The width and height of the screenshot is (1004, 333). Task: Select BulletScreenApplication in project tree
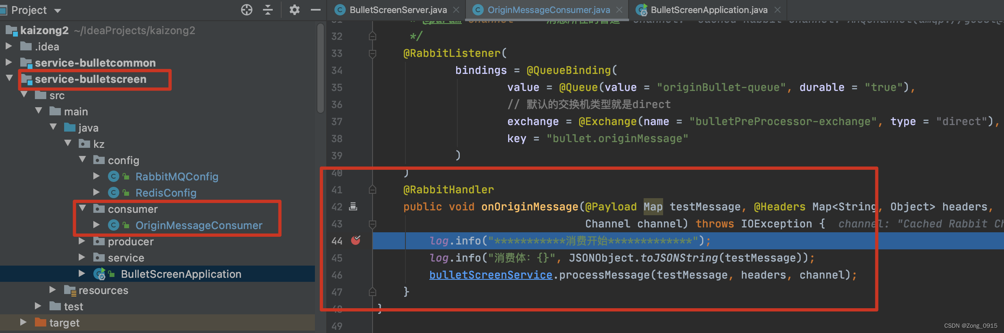(x=181, y=274)
